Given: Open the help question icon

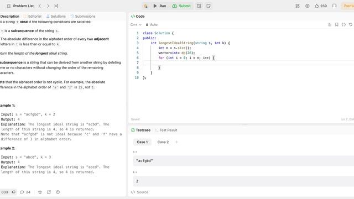Looking at the screenshot, I should tap(58, 192).
